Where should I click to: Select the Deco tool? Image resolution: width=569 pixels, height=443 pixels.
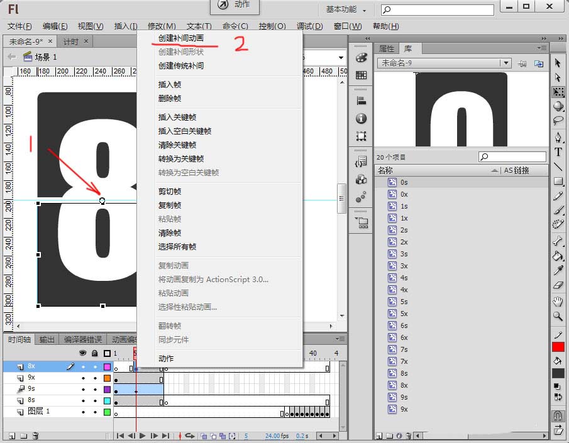pyautogui.click(x=558, y=224)
